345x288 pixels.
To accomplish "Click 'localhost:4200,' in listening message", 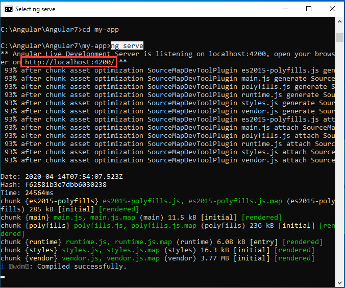I will pos(239,54).
